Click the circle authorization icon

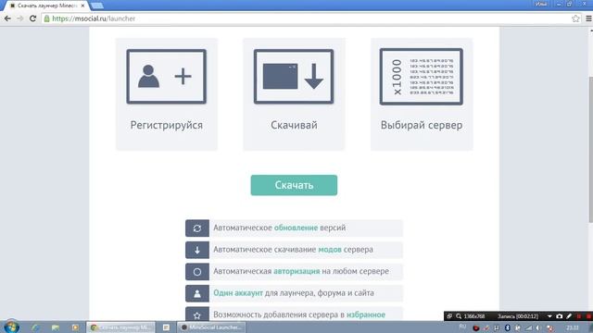197,272
